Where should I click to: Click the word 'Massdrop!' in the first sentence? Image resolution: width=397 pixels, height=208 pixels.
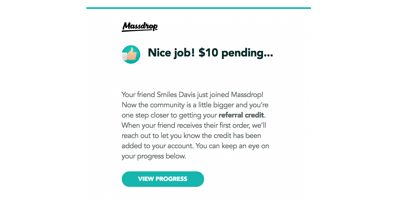[247, 95]
